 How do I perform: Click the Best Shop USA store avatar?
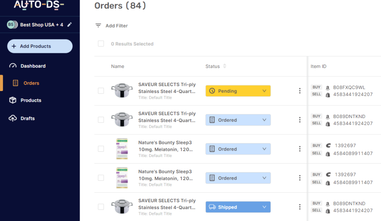coord(11,25)
